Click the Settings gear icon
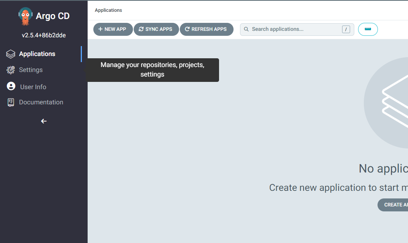The image size is (408, 243). pyautogui.click(x=11, y=70)
